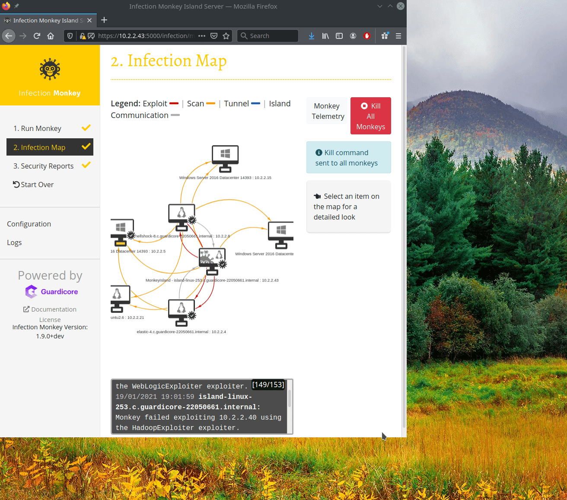Image resolution: width=567 pixels, height=500 pixels.
Task: Open the Logs page
Action: pos(14,242)
